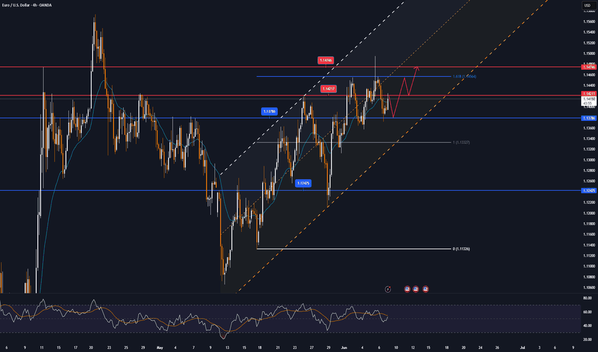This screenshot has width=598, height=352.
Task: Click the 80.00 level on RSI scale
Action: click(587, 298)
